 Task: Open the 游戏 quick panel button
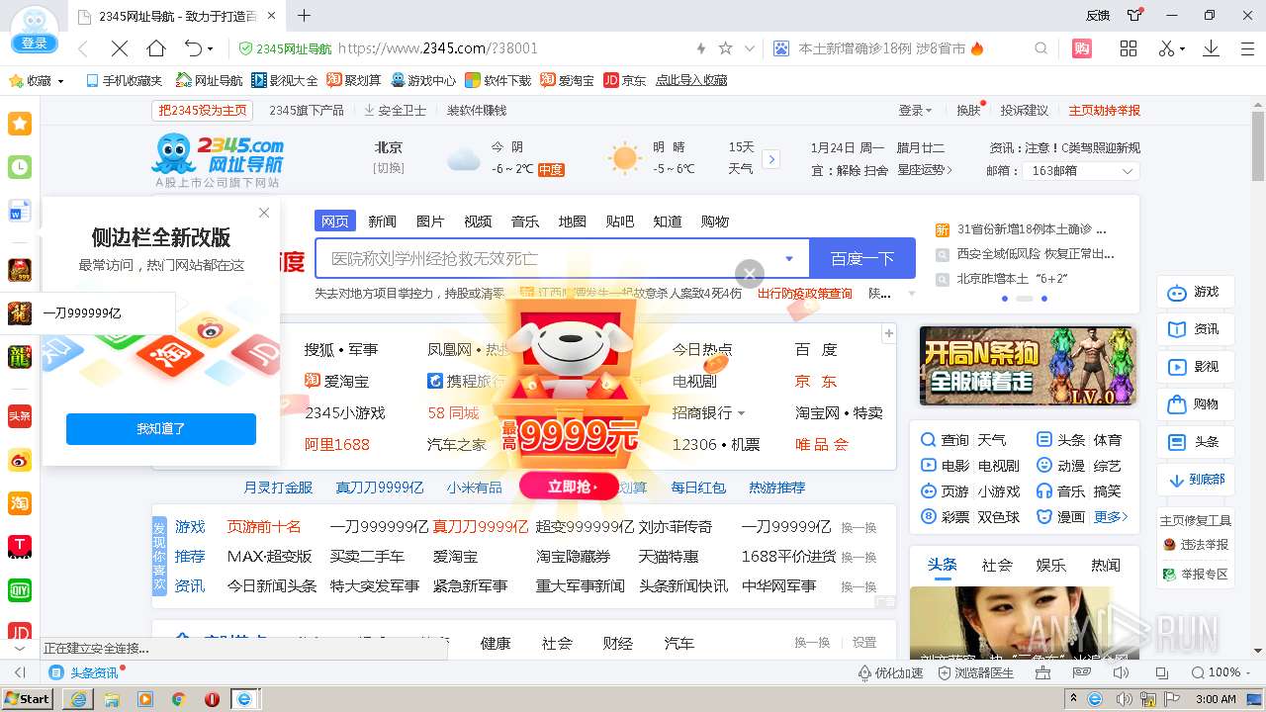click(x=1196, y=292)
